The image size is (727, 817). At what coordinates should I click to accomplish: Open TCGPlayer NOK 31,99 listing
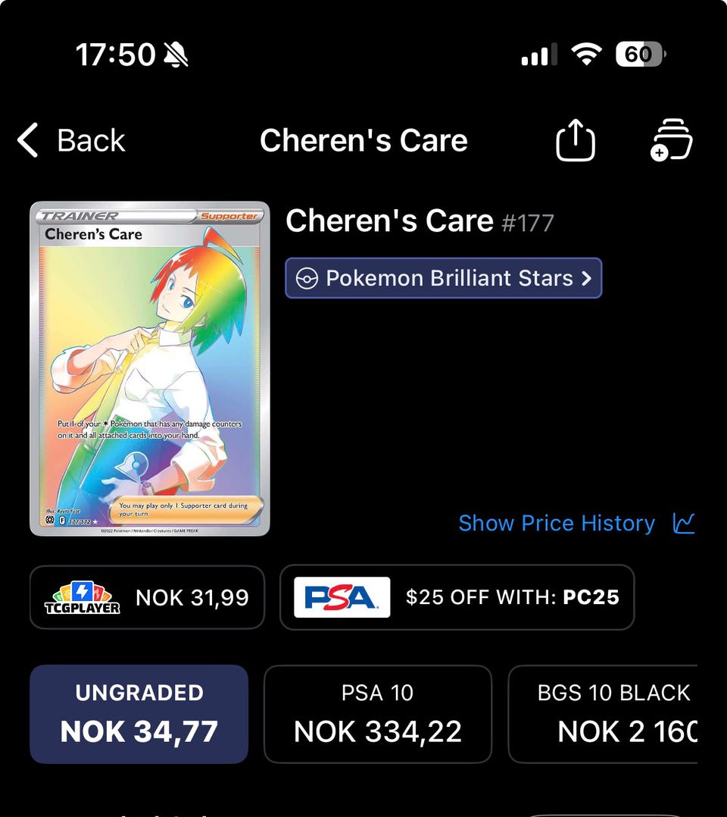[192, 597]
